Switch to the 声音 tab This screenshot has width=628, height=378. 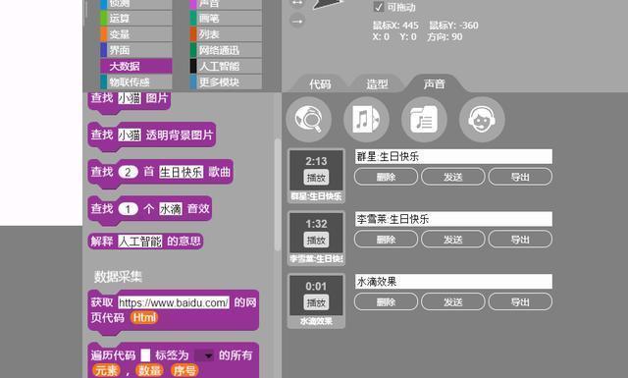pyautogui.click(x=434, y=83)
